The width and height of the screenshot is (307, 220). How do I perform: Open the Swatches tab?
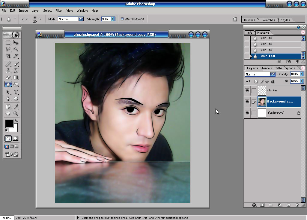[268, 20]
